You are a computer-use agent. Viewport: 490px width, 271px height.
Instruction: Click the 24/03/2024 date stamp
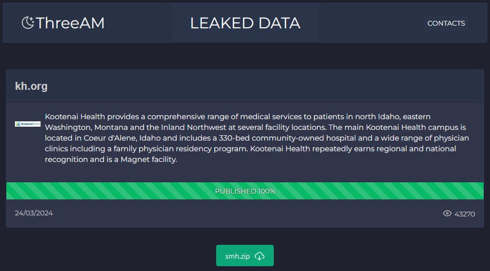coord(34,213)
